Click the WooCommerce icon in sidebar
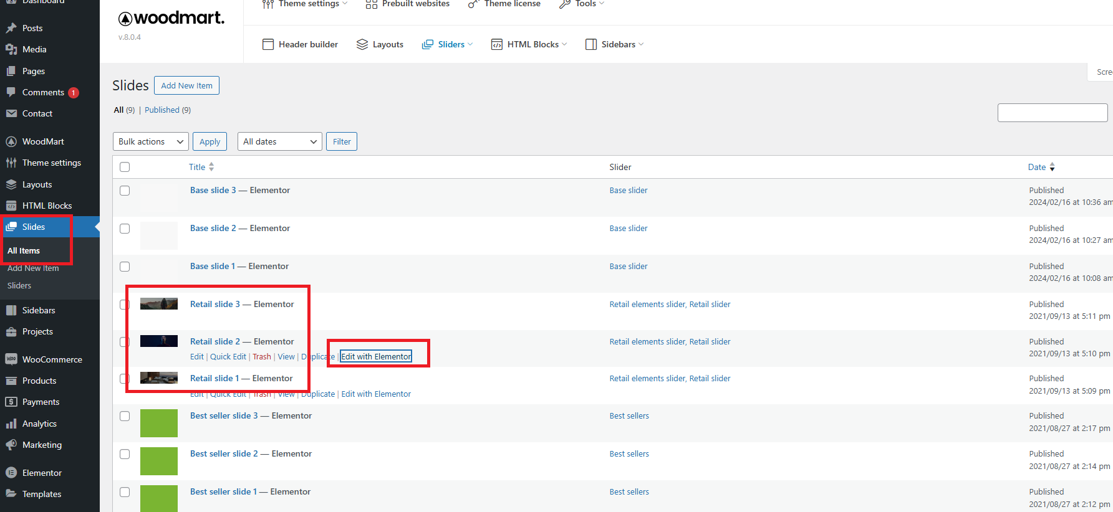1113x512 pixels. pos(11,359)
